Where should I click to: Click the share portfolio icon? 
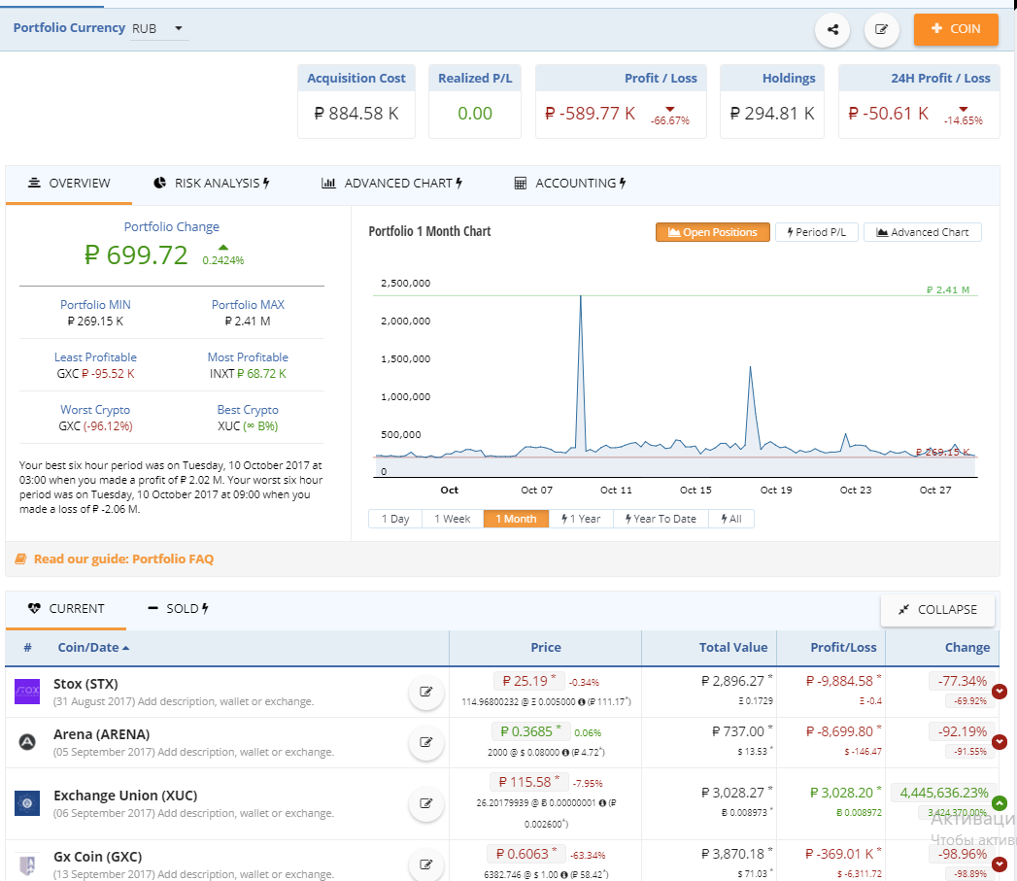[x=832, y=29]
